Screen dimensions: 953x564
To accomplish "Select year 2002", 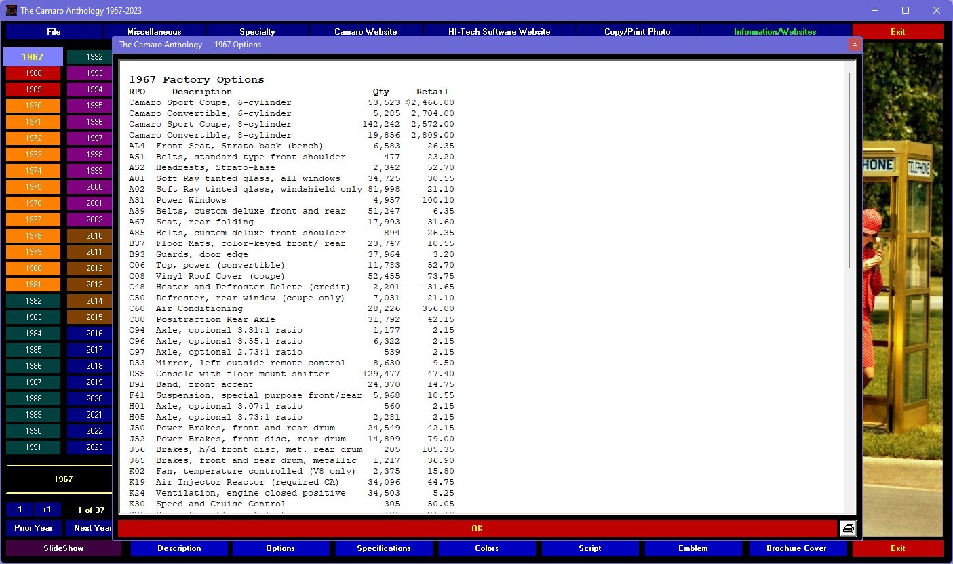I will tap(90, 220).
